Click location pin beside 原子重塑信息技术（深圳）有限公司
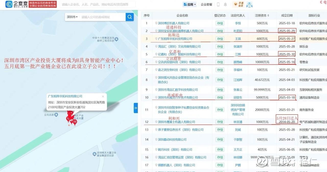 156,130
